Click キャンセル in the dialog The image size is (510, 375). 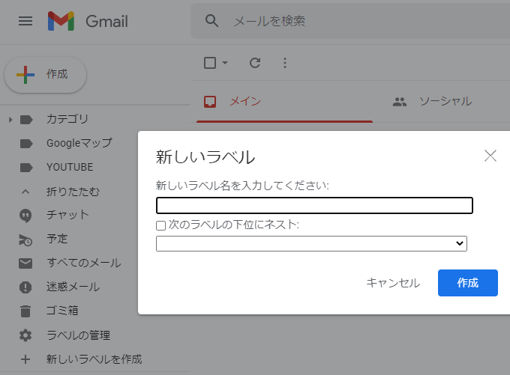coord(393,283)
